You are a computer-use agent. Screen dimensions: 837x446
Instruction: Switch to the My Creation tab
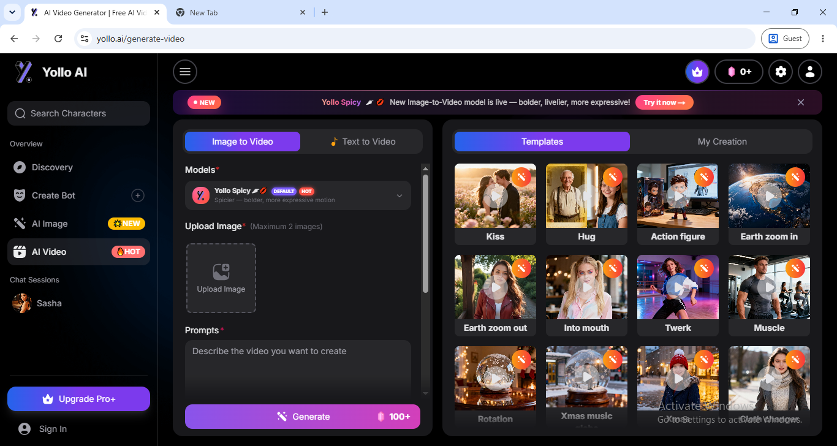click(x=722, y=142)
